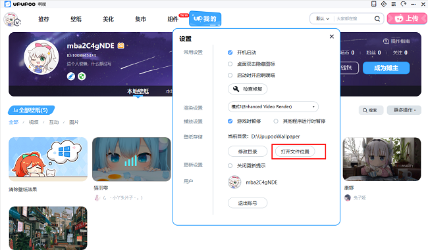Click the user avatar in settings dialog
The image size is (428, 250).
234,182
